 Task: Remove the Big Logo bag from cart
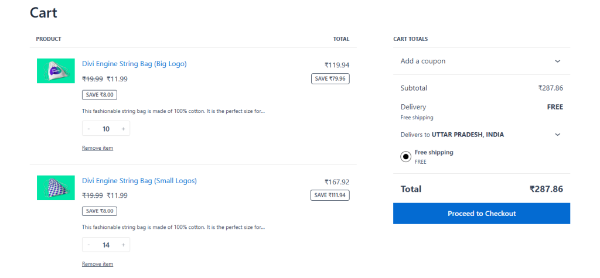pos(97,148)
